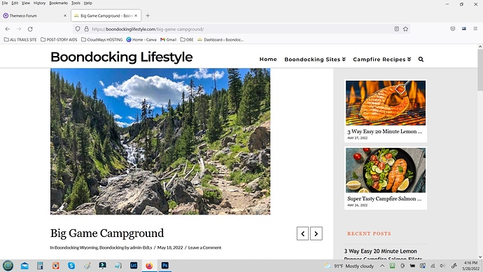
Task: Open the Gmail bookmark
Action: click(169, 39)
